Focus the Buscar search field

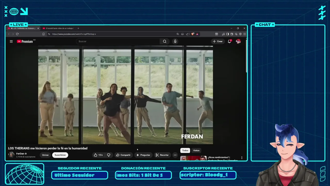[119, 41]
